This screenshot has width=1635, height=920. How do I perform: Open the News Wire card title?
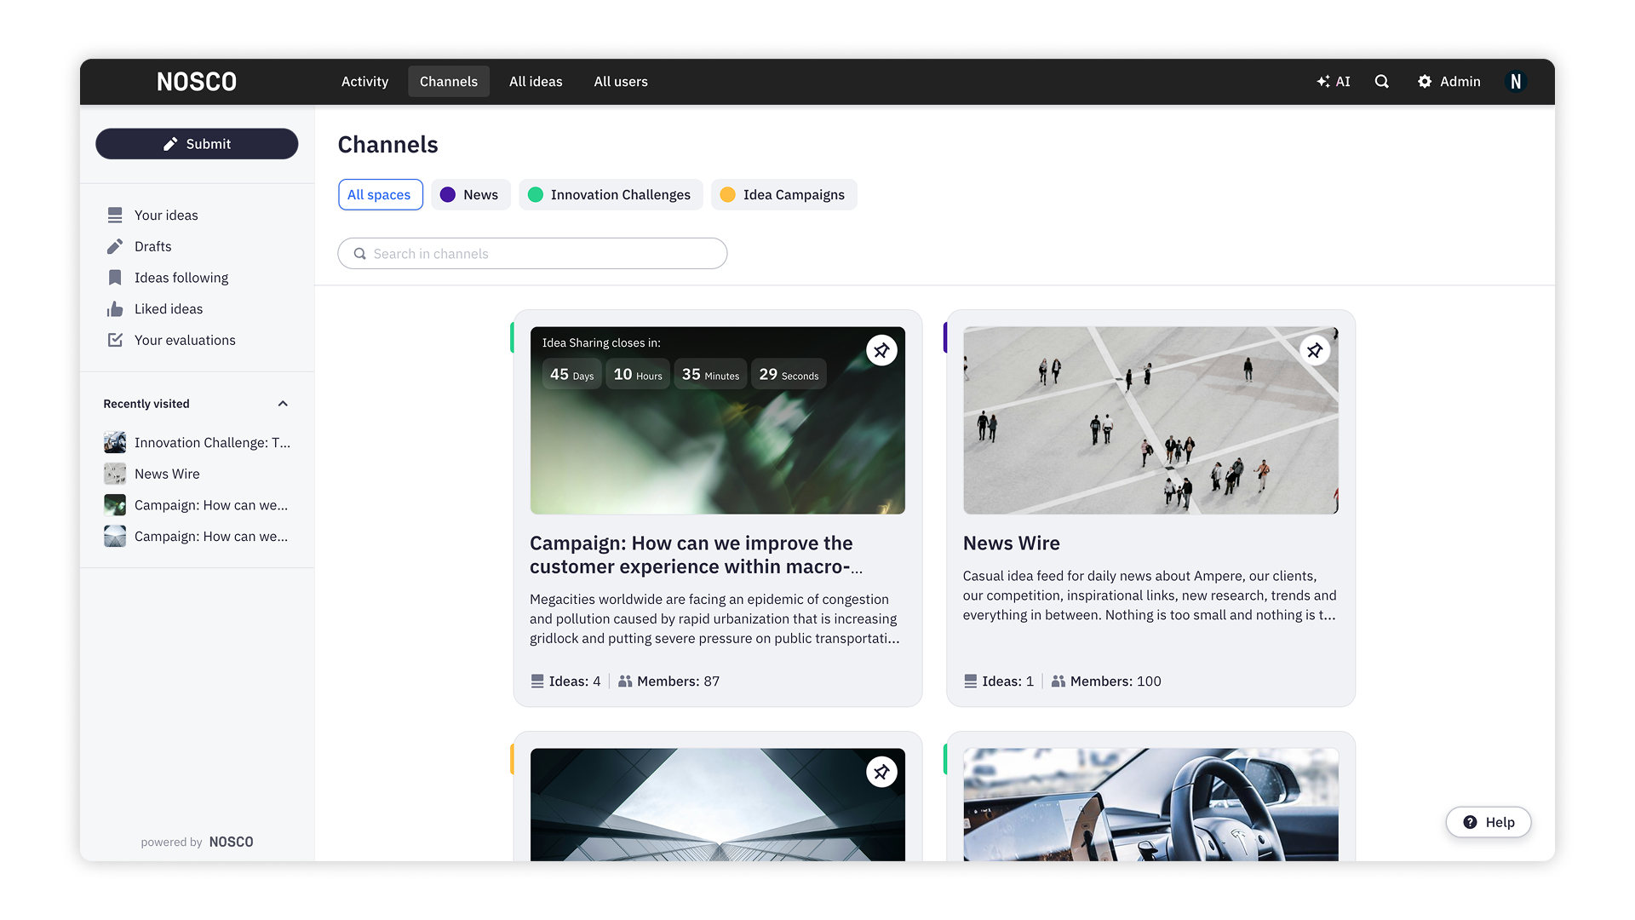(x=1012, y=543)
